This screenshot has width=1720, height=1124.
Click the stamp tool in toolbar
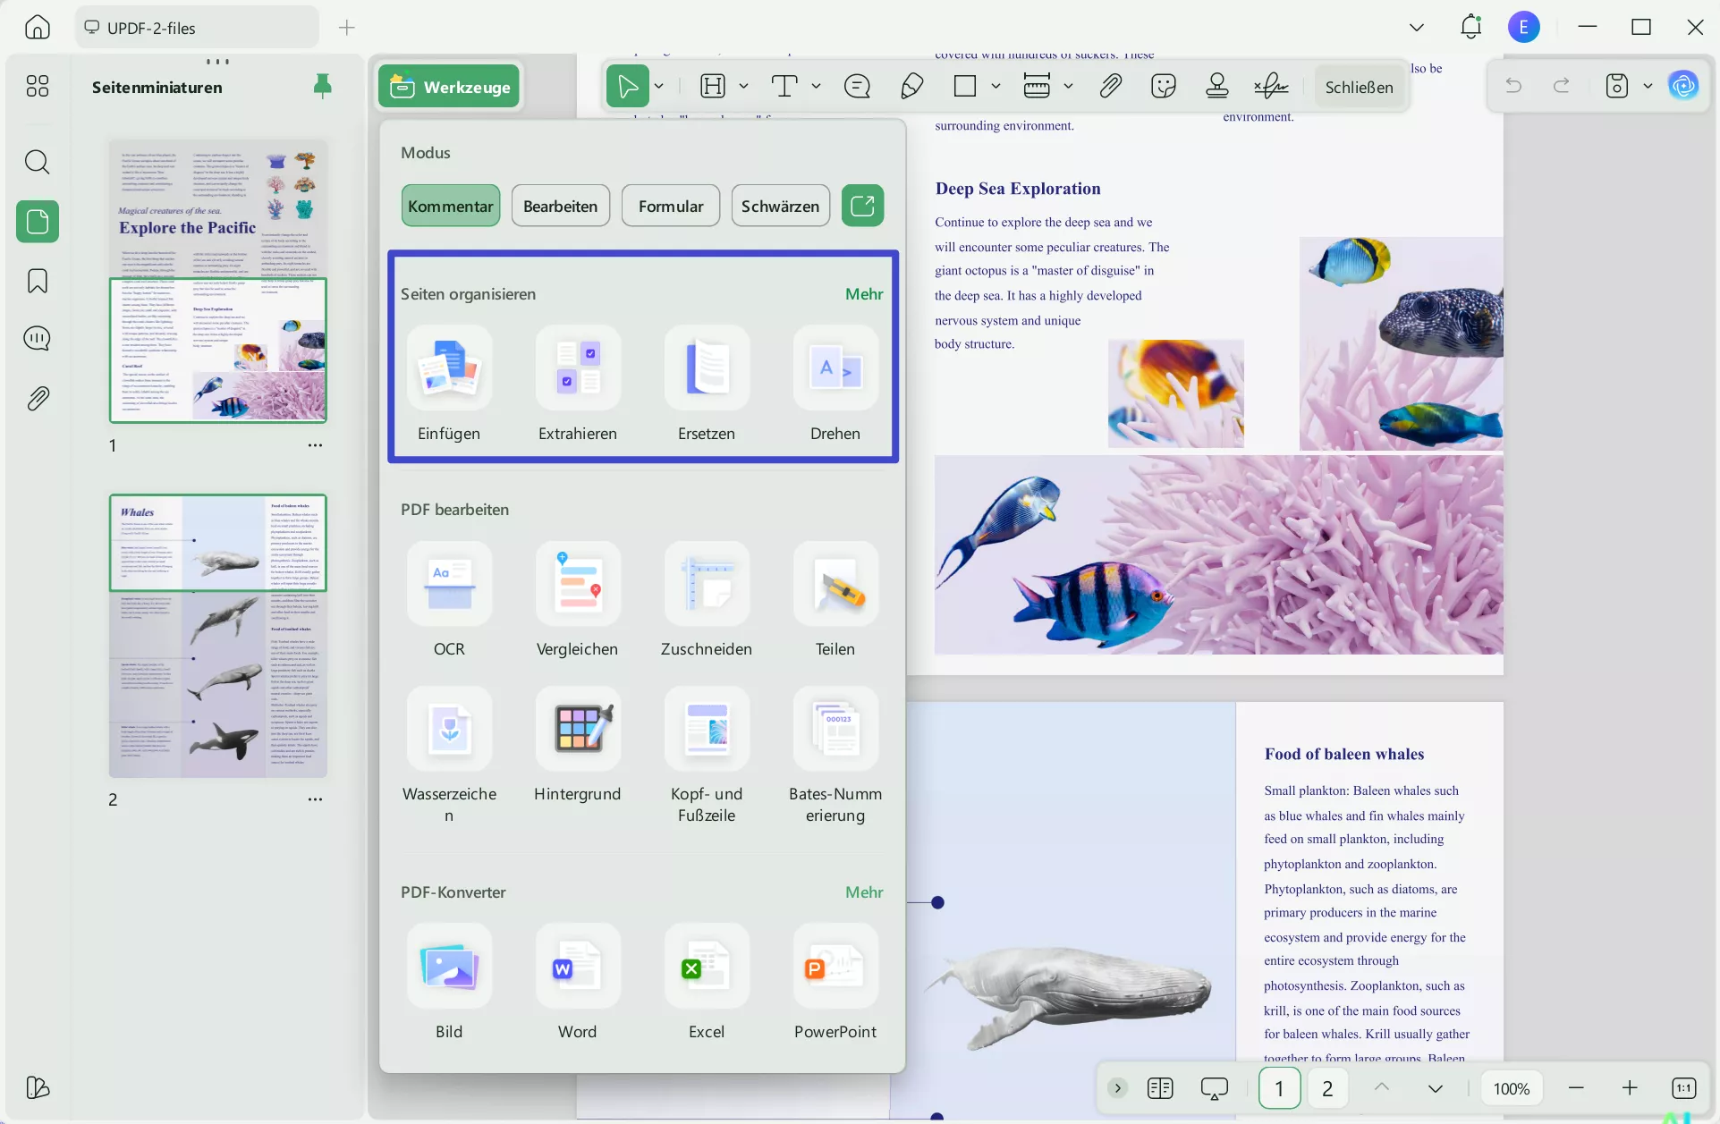point(1216,86)
